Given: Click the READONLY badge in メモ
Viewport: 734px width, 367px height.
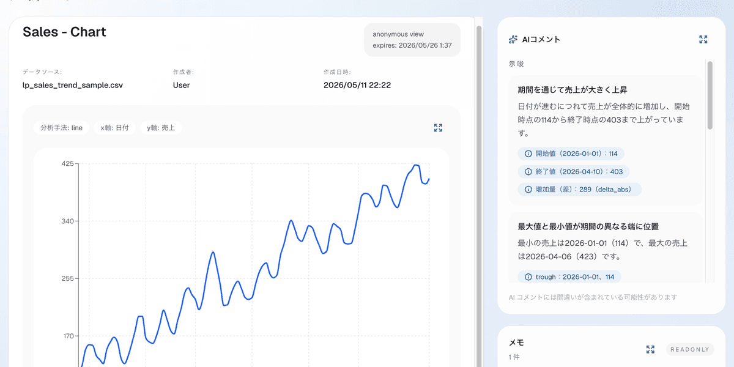Looking at the screenshot, I should [690, 349].
